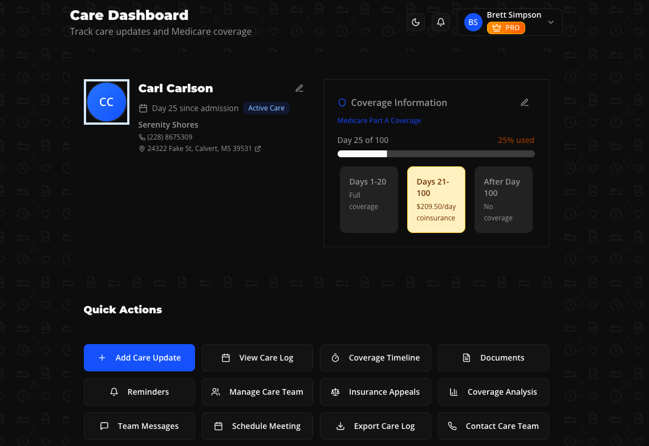Click the phone number (228) 8675309
649x446 pixels.
[x=169, y=137]
